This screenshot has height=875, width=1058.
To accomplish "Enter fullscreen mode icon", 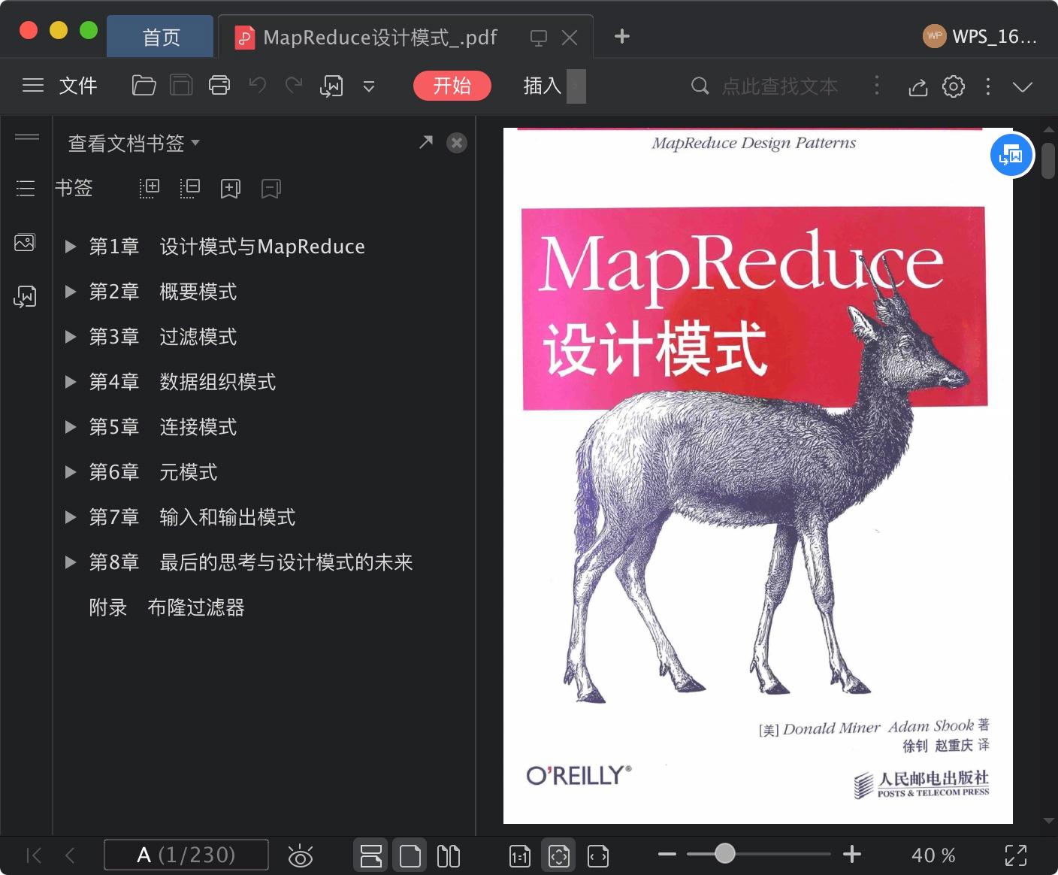I will tap(1016, 855).
